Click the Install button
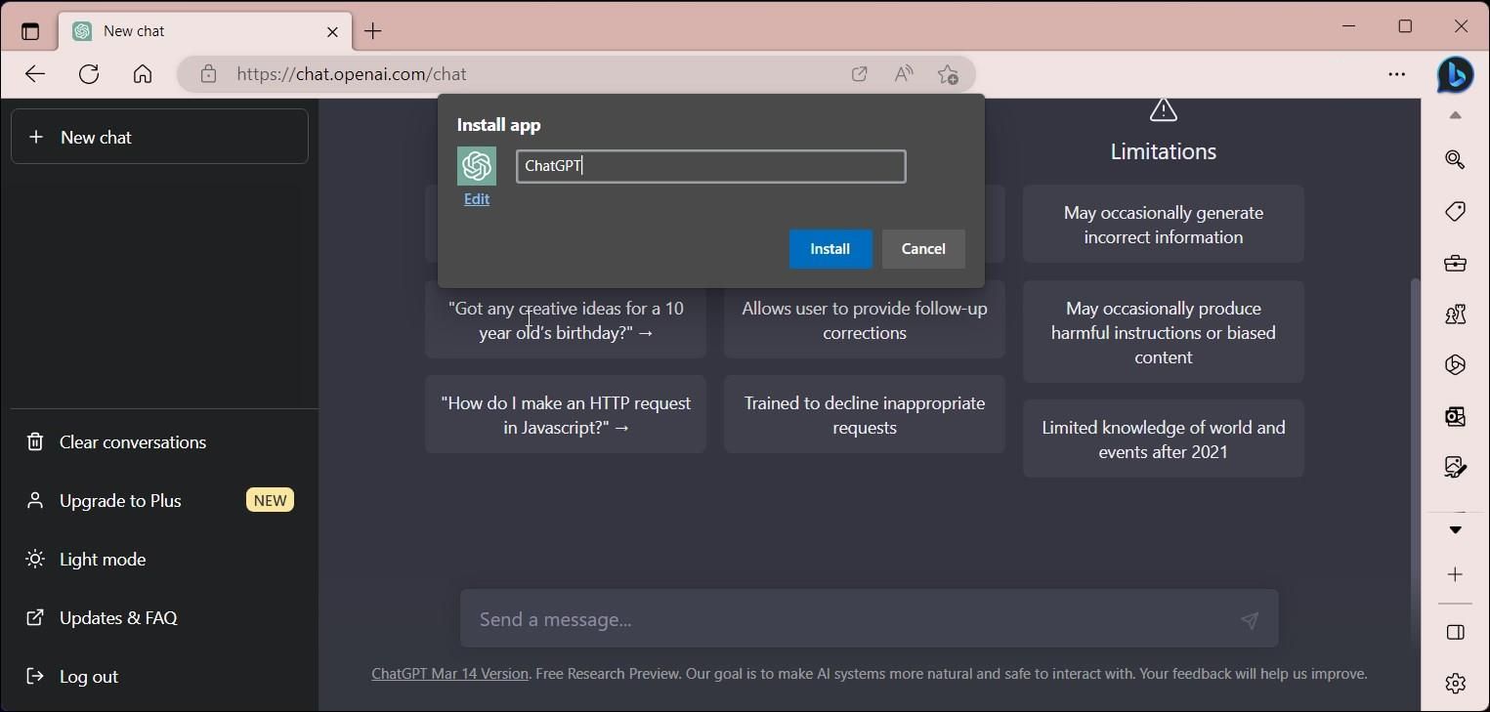This screenshot has height=712, width=1490. click(x=830, y=249)
